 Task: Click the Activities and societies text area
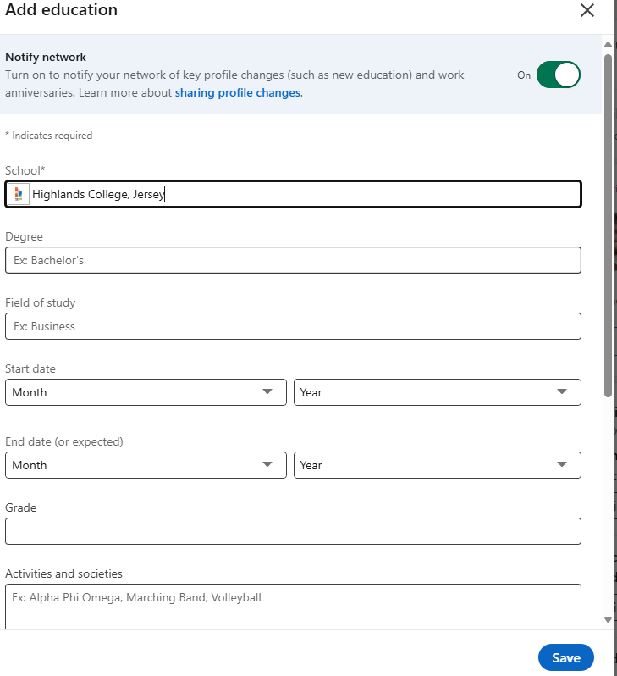(293, 605)
